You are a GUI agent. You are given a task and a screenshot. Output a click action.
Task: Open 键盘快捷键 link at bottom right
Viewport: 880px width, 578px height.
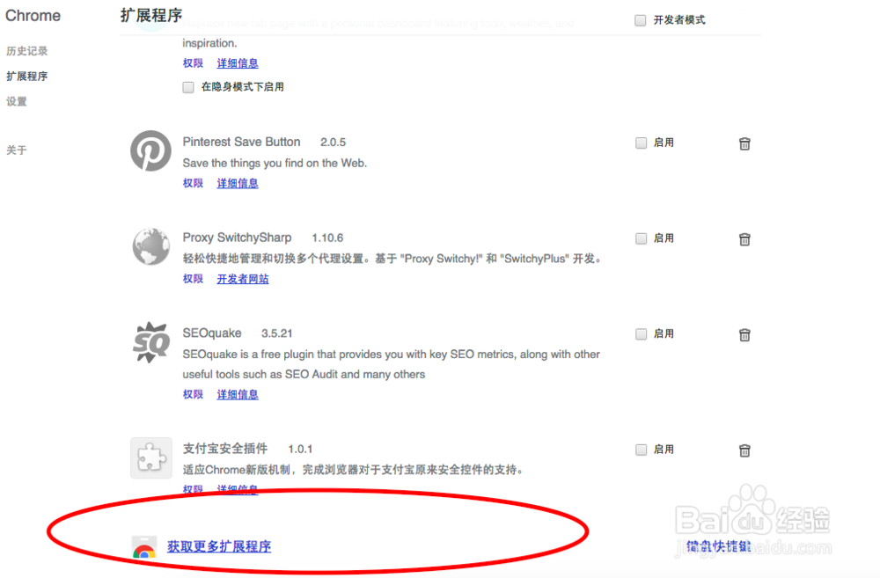719,546
